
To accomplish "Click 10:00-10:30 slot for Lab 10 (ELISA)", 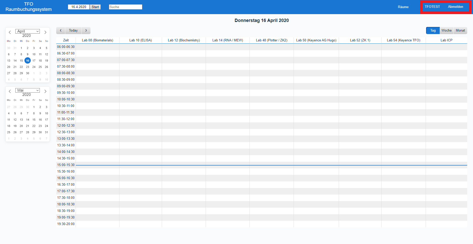I will coord(140,99).
